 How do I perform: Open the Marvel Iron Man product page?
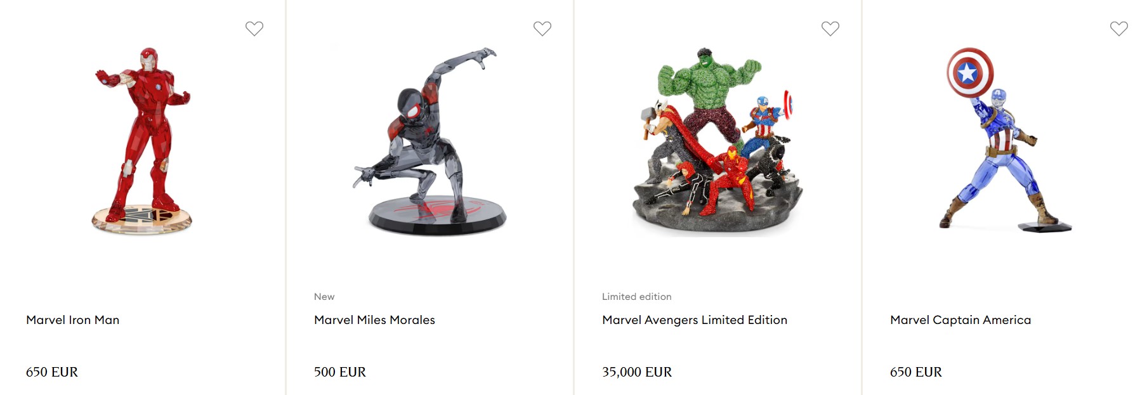[72, 320]
